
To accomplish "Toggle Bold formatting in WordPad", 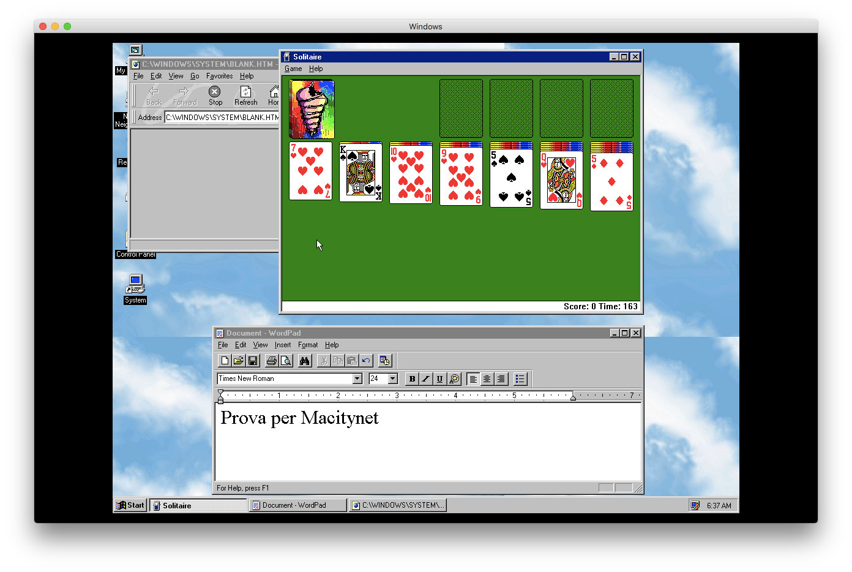I will click(412, 379).
